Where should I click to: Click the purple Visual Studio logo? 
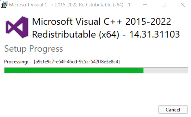click(17, 27)
